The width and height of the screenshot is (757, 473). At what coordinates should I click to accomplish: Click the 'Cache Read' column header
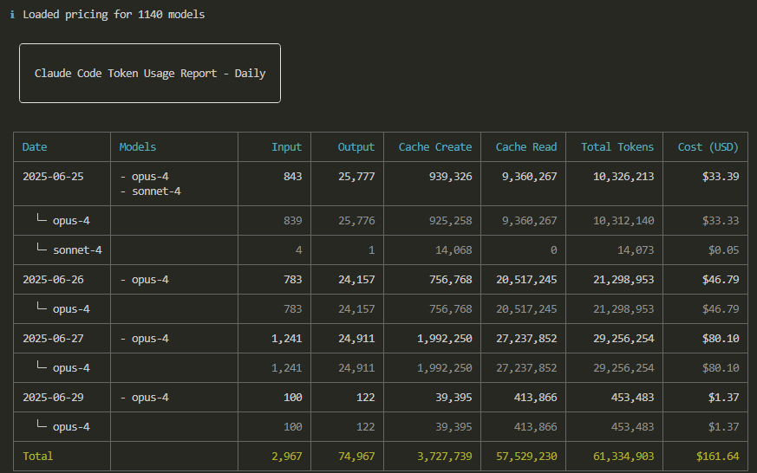pyautogui.click(x=526, y=147)
